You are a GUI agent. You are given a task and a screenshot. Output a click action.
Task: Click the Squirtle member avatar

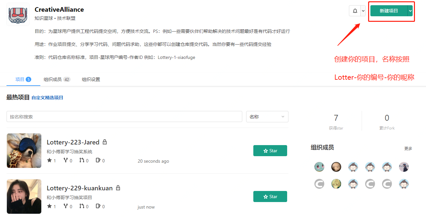point(319,167)
